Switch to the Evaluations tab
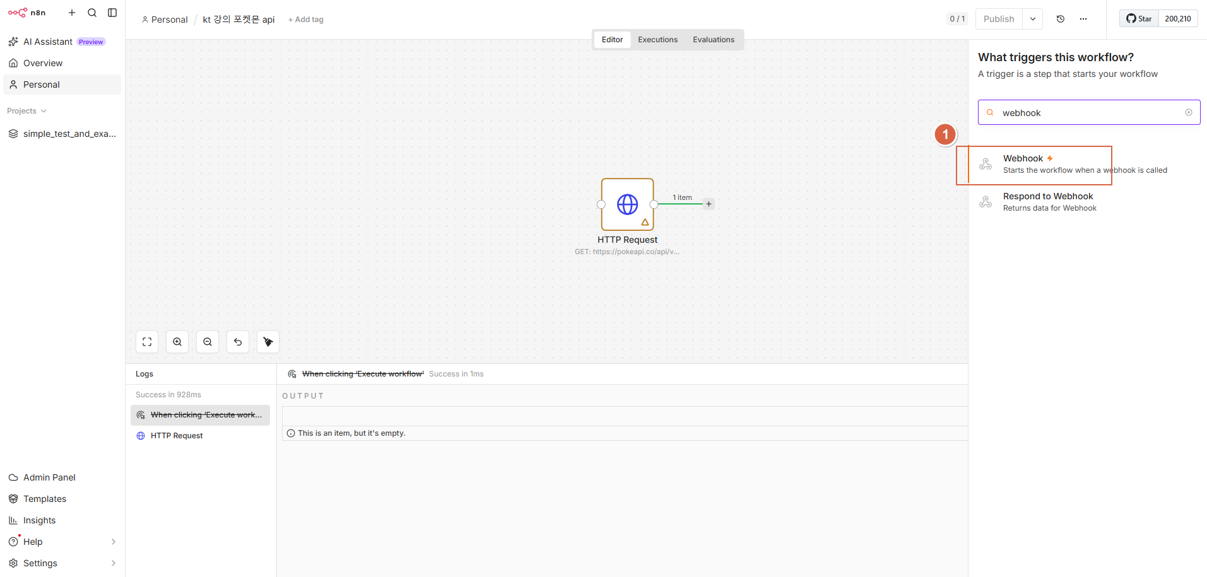 [714, 40]
